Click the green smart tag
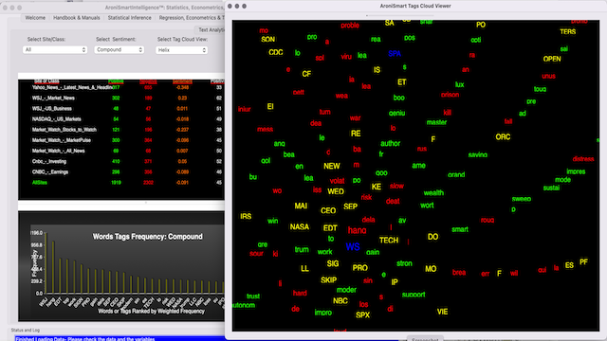The height and width of the screenshot is (341, 607). (x=460, y=229)
